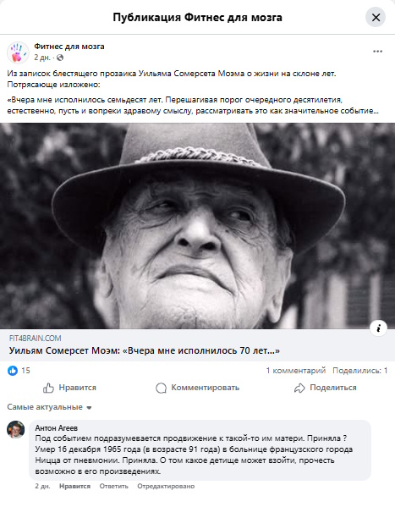Open Антон Агеев's profile picture
This screenshot has height=529, width=395.
click(x=16, y=429)
